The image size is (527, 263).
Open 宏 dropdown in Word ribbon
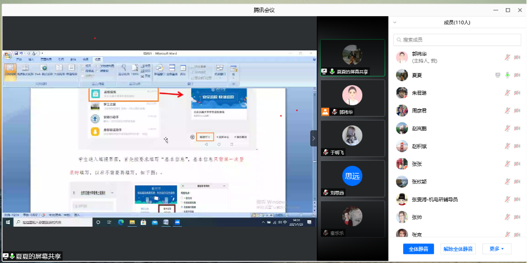(233, 71)
